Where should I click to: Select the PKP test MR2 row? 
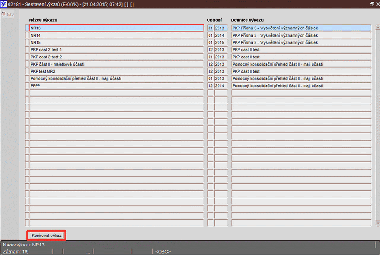(x=116, y=71)
